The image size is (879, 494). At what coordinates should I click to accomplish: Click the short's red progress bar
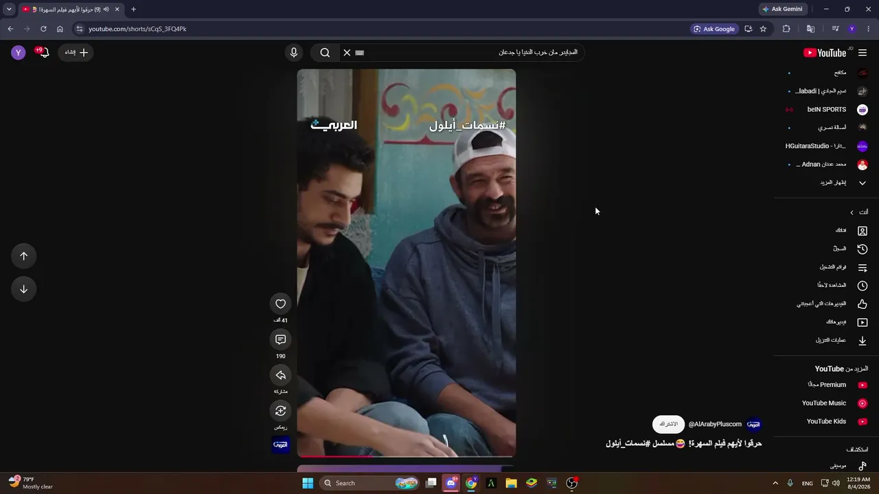tap(335, 456)
